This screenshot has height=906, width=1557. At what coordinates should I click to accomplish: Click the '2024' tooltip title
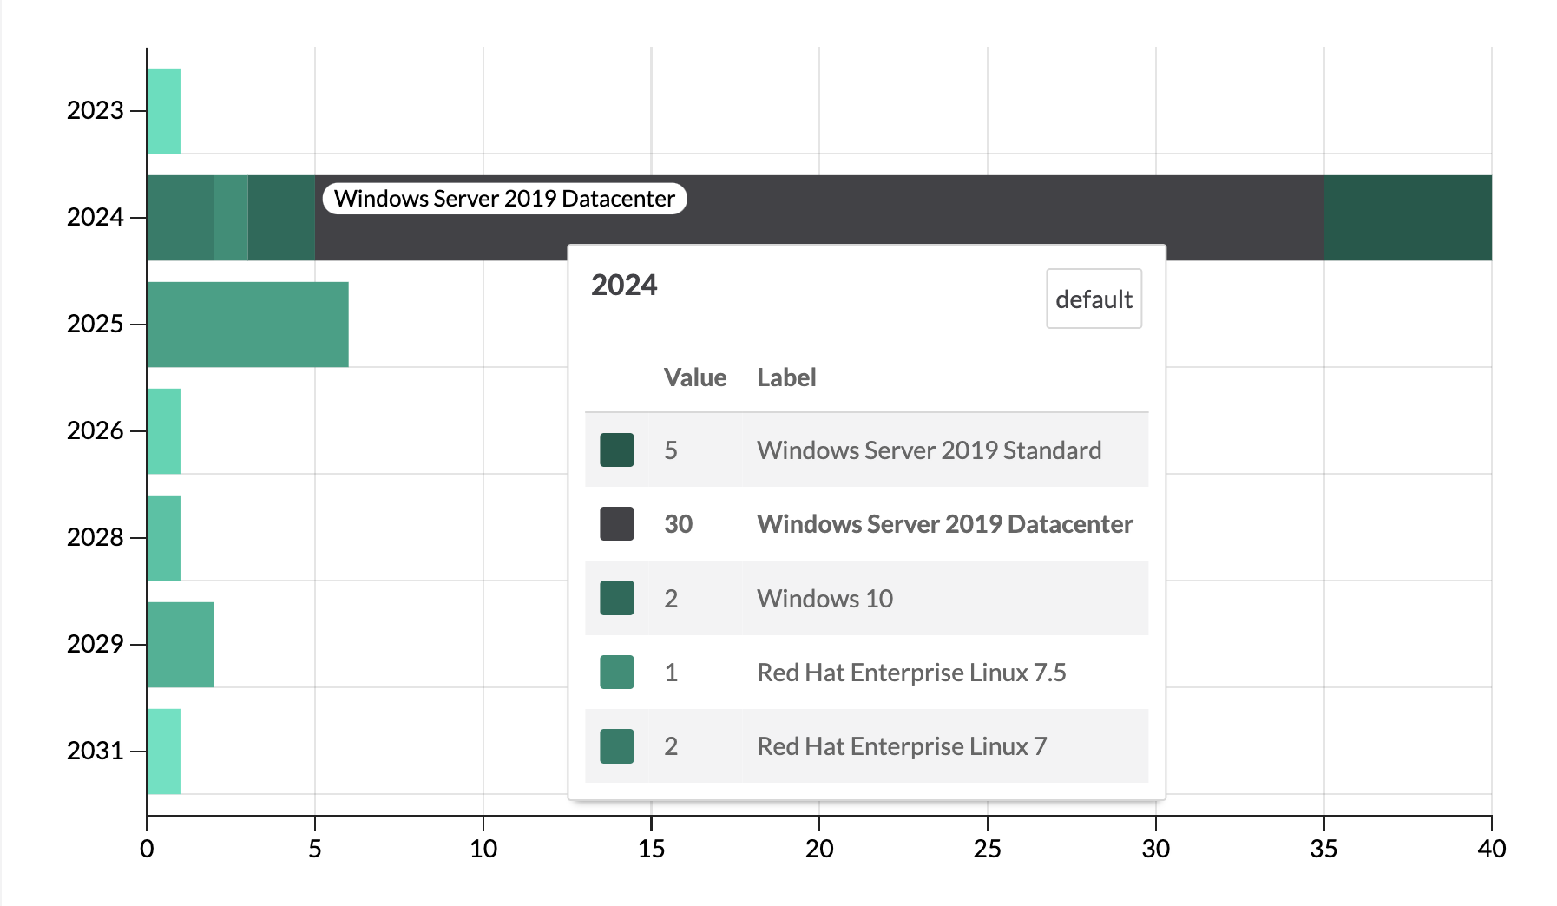624,285
